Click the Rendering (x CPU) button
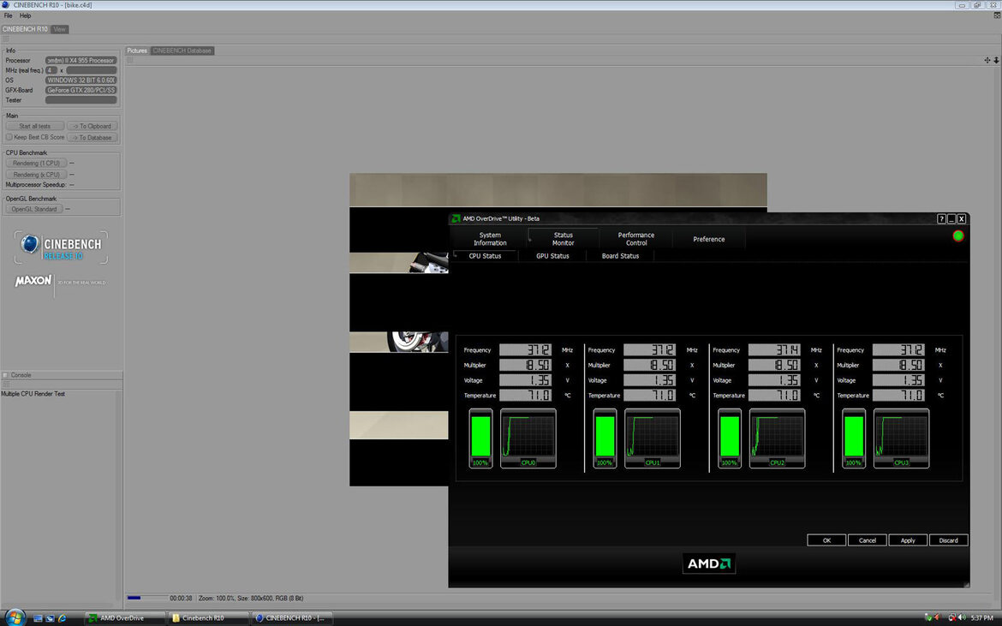This screenshot has height=626, width=1002. (36, 175)
